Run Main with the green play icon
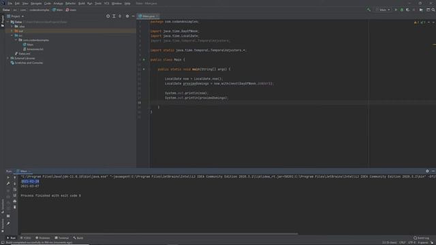 point(396,10)
